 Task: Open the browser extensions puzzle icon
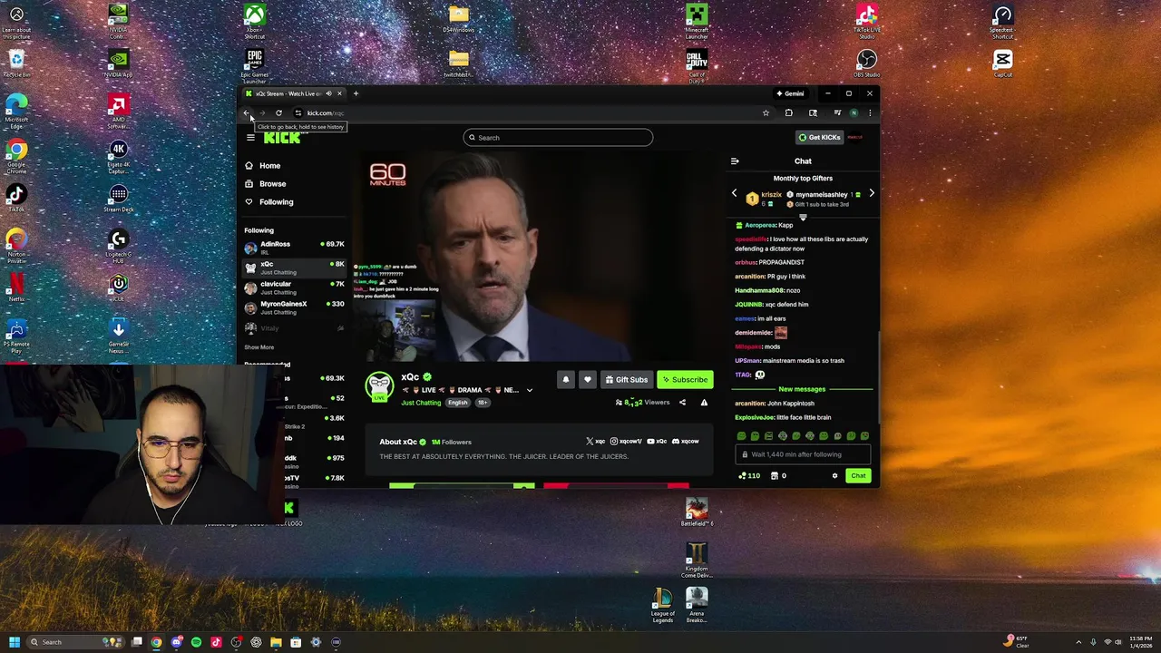789,113
